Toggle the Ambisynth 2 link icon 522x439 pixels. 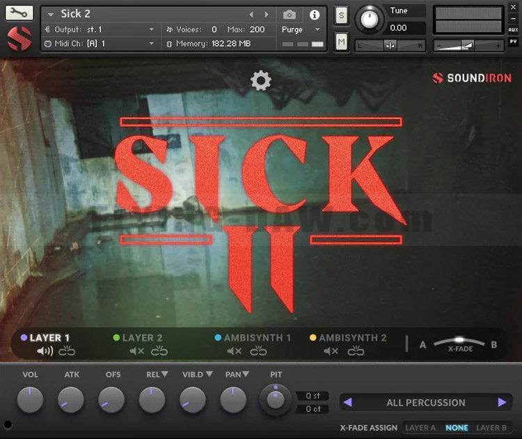(356, 351)
